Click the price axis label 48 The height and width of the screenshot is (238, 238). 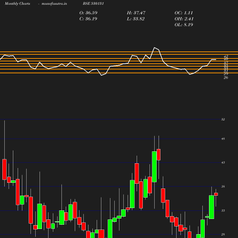pos(223,139)
